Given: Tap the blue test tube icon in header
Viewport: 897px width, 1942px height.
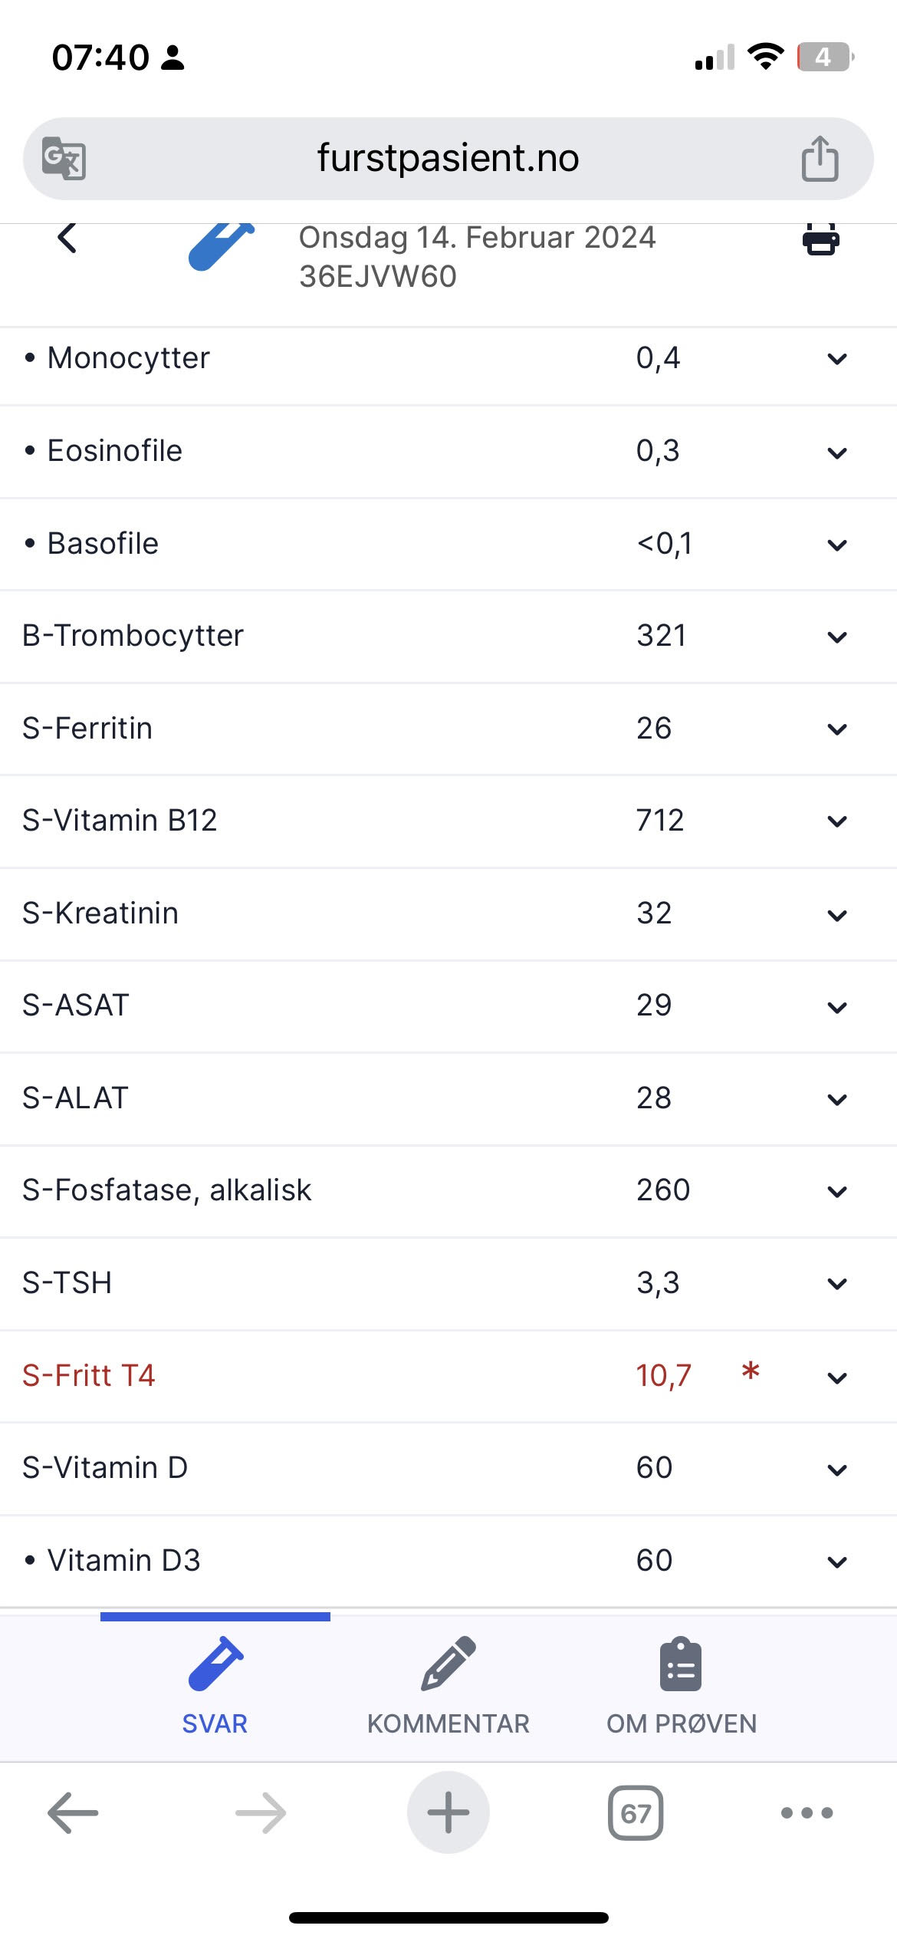Looking at the screenshot, I should click(x=221, y=245).
